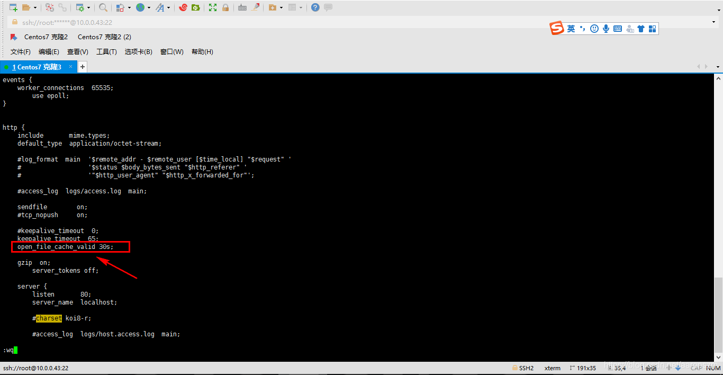This screenshot has width=723, height=375.
Task: Open the 帮助(H) menu
Action: [x=202, y=52]
